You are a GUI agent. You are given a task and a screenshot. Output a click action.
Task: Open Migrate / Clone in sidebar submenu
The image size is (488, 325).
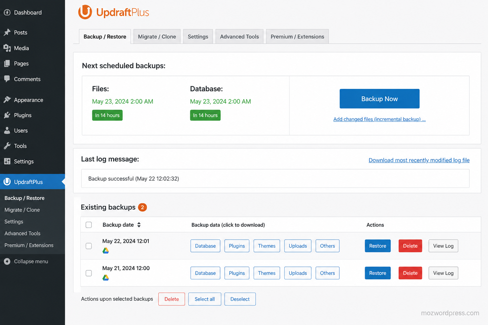(22, 210)
